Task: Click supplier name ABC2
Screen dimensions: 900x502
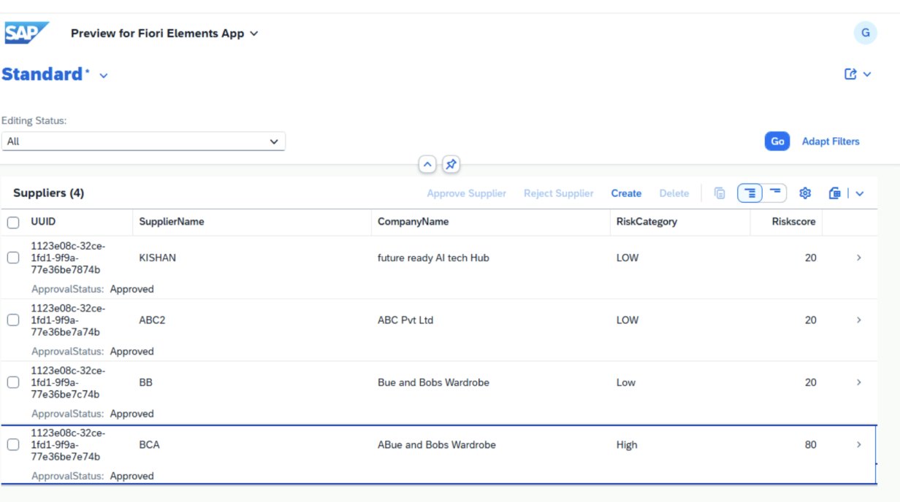Action: (152, 320)
